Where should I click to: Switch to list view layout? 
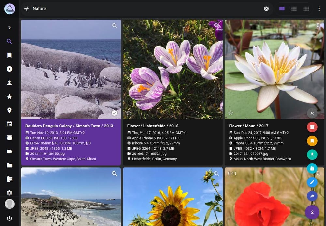(x=294, y=8)
